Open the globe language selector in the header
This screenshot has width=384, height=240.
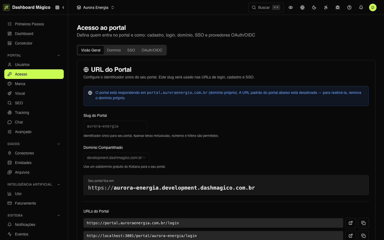(302, 7)
